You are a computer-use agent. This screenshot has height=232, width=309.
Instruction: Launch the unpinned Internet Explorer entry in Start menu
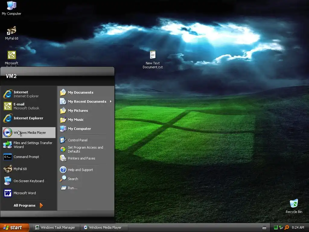coord(29,118)
